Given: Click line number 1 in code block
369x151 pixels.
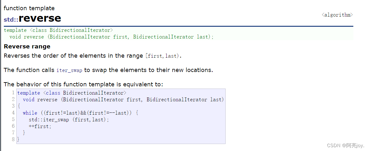Looking at the screenshot, I should point(13,93).
